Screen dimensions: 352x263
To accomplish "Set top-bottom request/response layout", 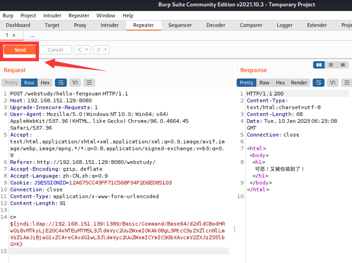I will [331, 65].
